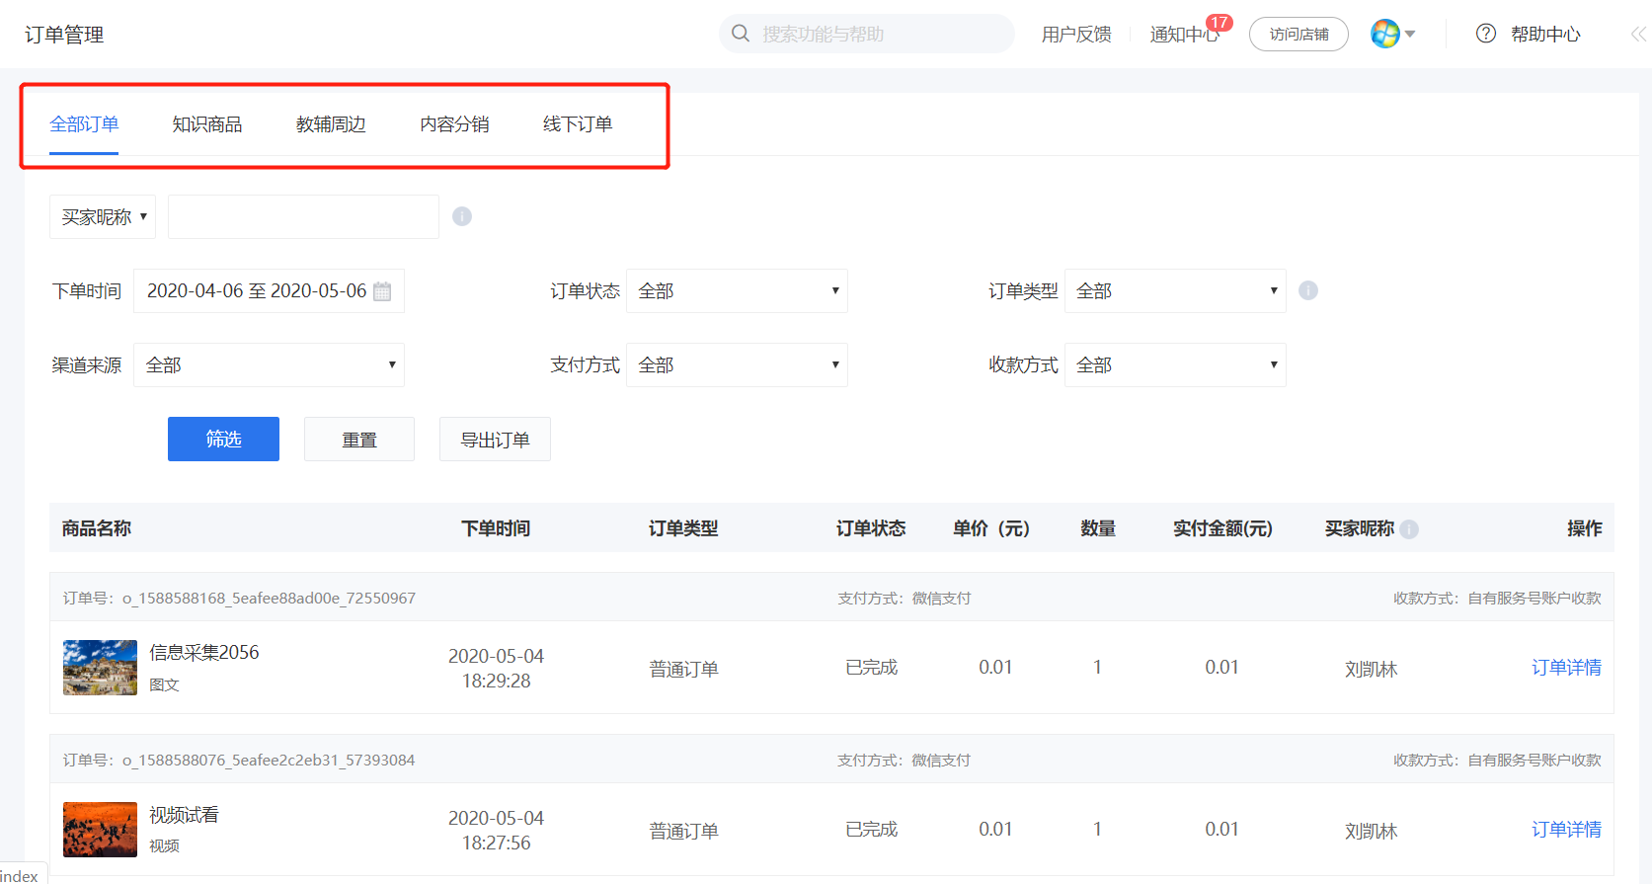Open the 渠道来源 dropdown
1652x884 pixels.
pos(269,364)
